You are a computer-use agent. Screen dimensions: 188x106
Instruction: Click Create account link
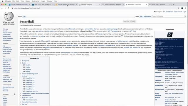pyautogui.click(x=178, y=12)
